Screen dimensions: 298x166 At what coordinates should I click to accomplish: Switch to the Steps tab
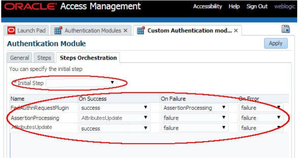(x=44, y=58)
